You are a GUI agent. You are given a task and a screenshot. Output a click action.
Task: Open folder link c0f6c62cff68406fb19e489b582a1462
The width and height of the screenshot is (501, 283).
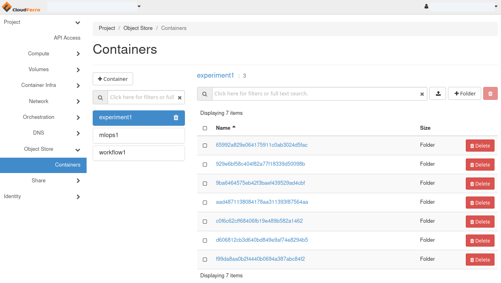click(259, 221)
